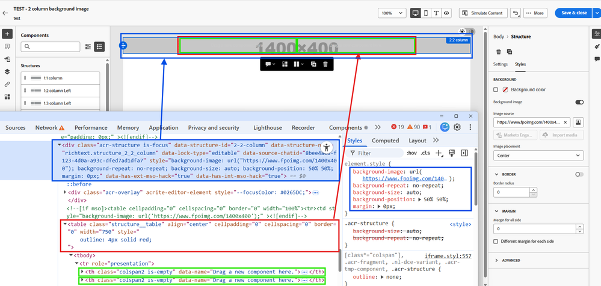
Task: Switch to desktop preview mode
Action: tap(416, 13)
